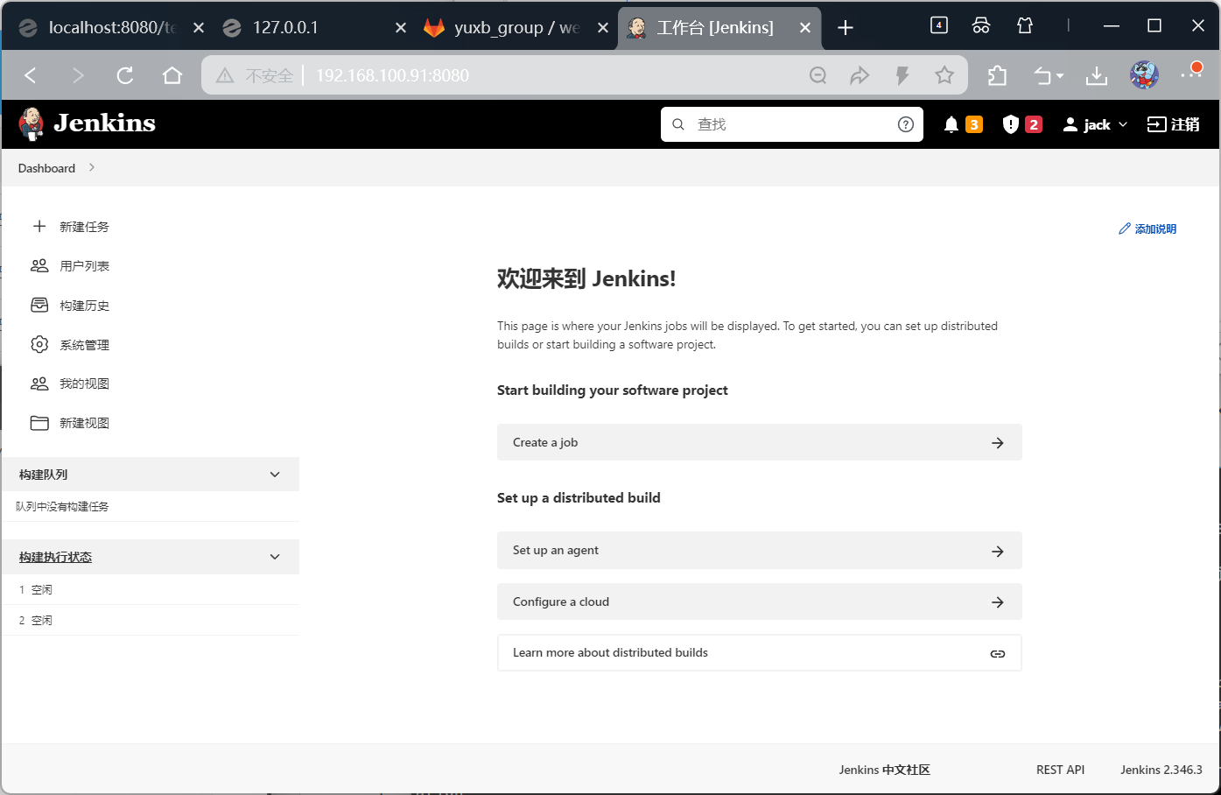Open the shirt skin icon in title bar
Screen dimensions: 1221x795
pos(1025,25)
